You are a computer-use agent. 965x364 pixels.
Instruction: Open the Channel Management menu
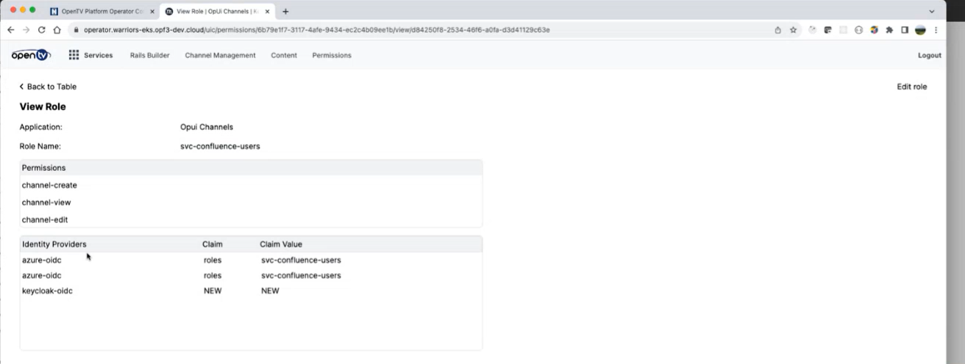pos(220,55)
